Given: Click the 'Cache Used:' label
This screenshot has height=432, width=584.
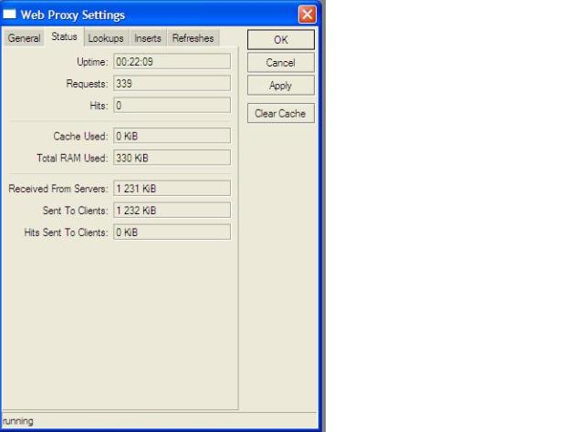Looking at the screenshot, I should coord(81,136).
